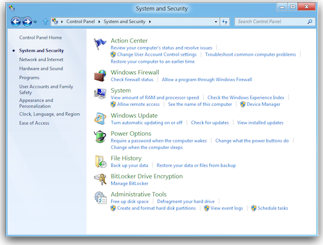Go back with the Back arrow button

(16, 21)
